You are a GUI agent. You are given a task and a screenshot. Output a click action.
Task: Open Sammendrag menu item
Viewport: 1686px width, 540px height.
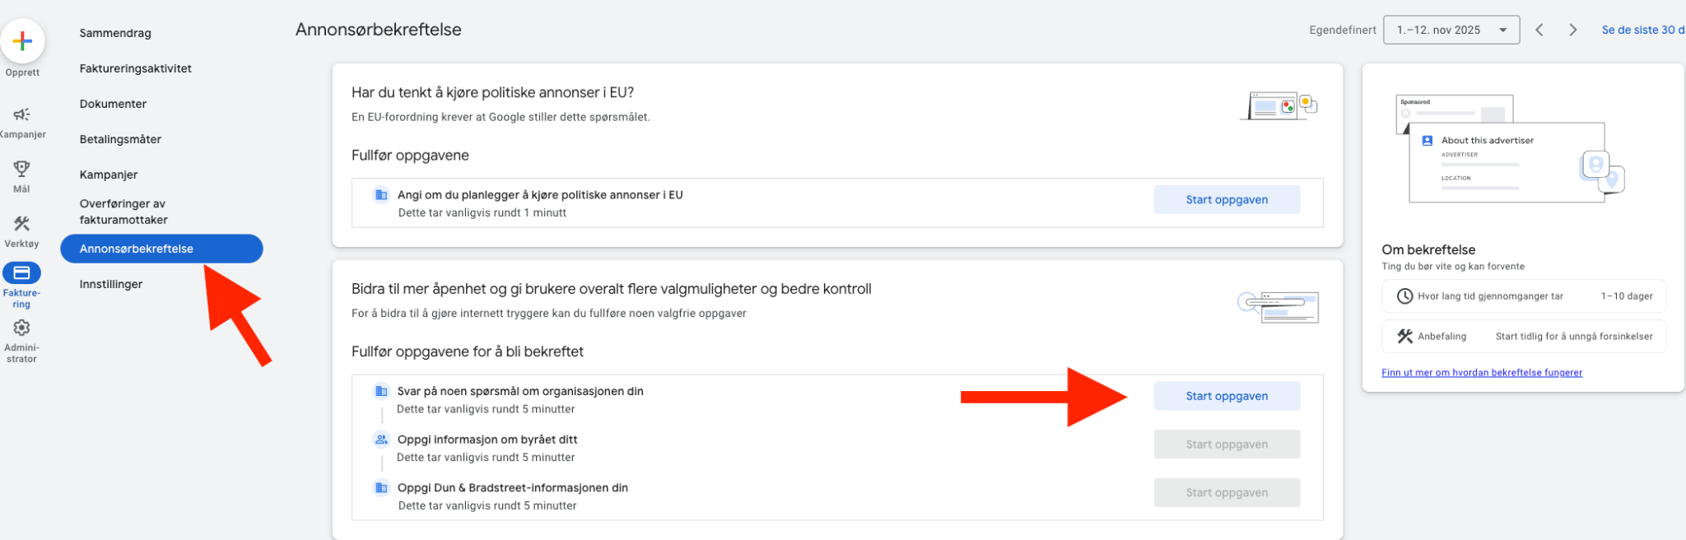115,33
